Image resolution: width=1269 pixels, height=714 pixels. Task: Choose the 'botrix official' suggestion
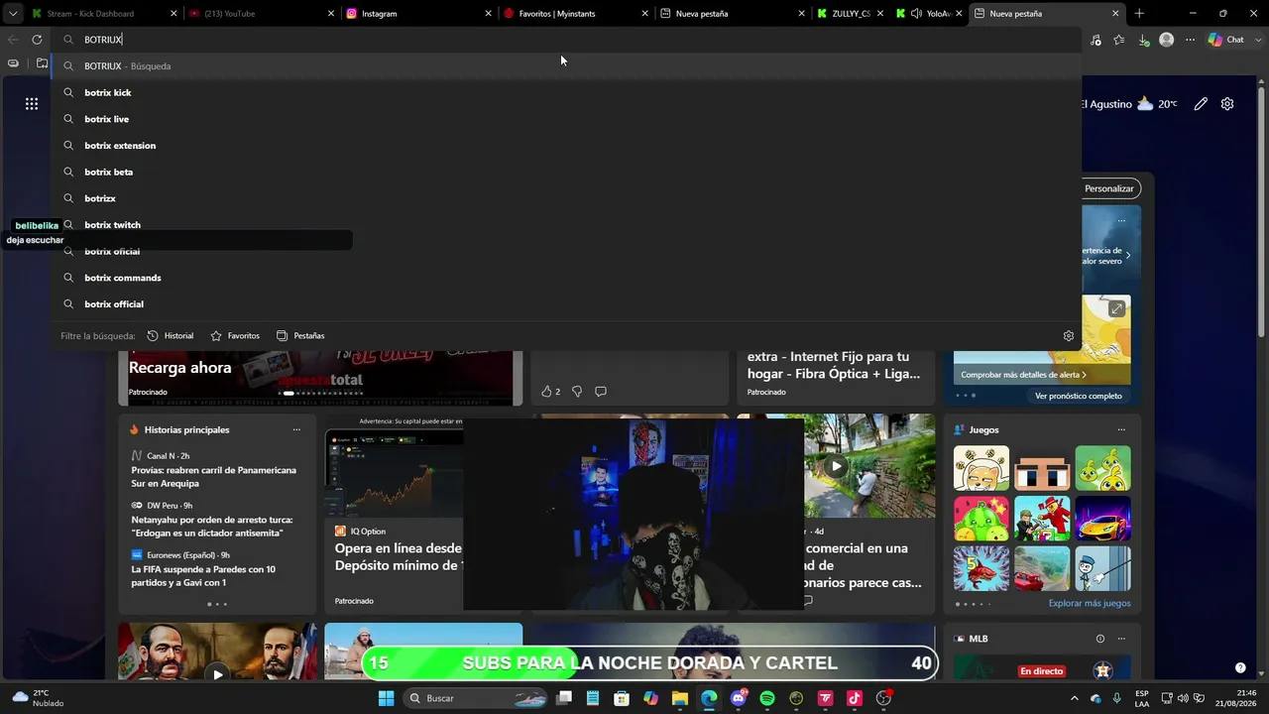point(566,304)
